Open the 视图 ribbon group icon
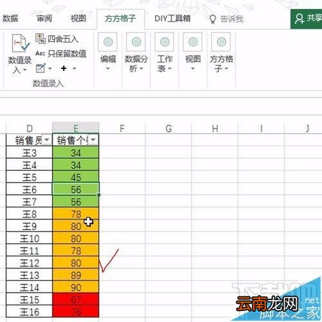The width and height of the screenshot is (322, 322). click(193, 42)
